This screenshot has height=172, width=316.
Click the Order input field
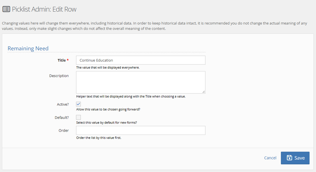[141, 130]
